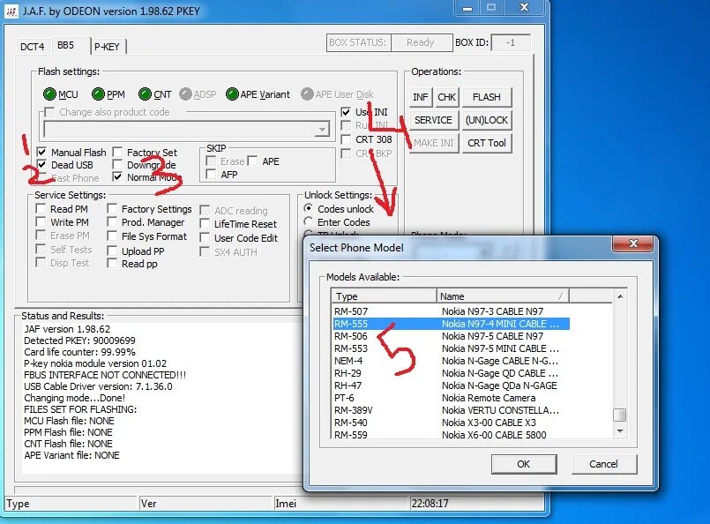The height and width of the screenshot is (524, 710).
Task: Toggle the PPM green flash indicator
Action: 98,94
